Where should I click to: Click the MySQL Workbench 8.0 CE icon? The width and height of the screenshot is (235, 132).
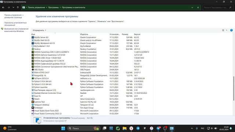pyautogui.click(x=33, y=43)
